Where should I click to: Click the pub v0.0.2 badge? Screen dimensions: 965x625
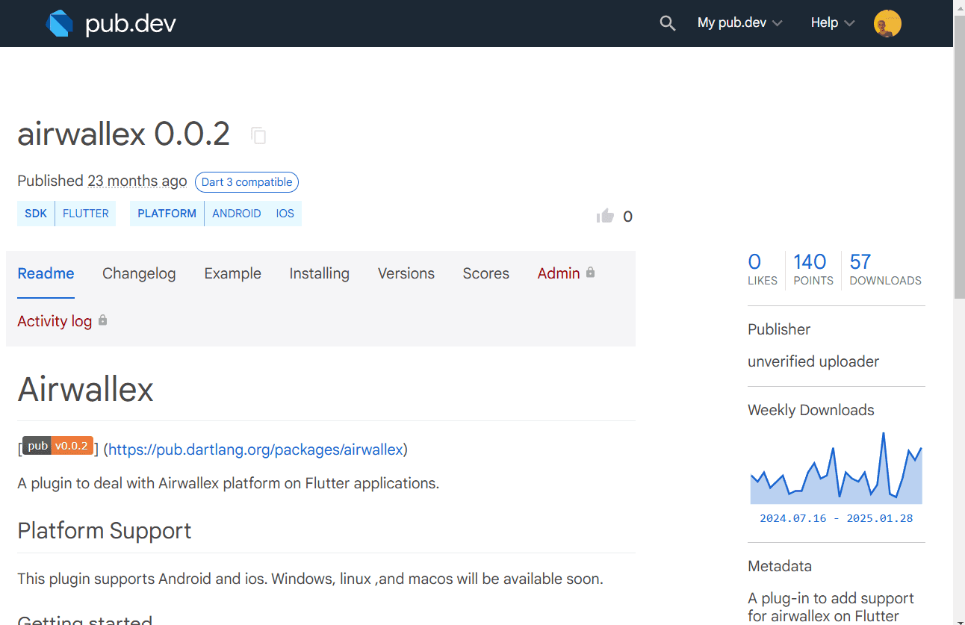(58, 446)
